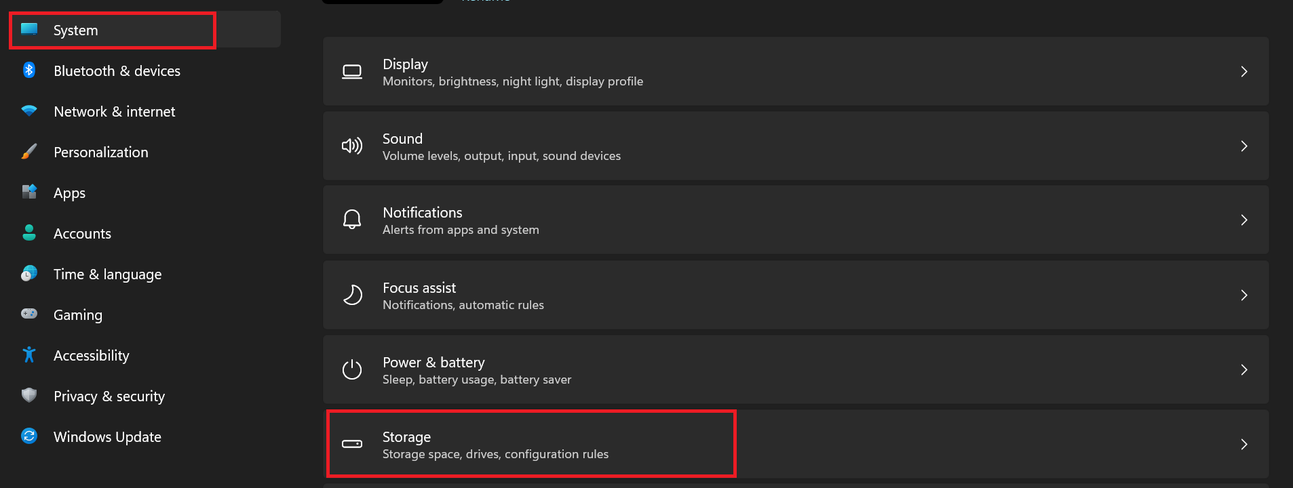
Task: Click the Notifications bell icon
Action: point(352,220)
